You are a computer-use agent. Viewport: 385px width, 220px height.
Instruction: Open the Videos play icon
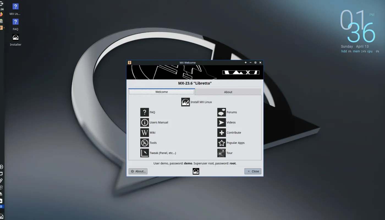pos(221,122)
